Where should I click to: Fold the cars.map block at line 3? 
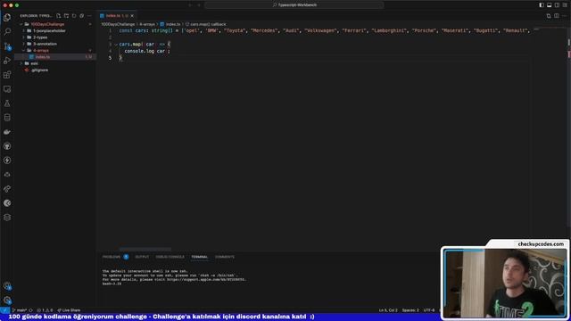(x=116, y=45)
